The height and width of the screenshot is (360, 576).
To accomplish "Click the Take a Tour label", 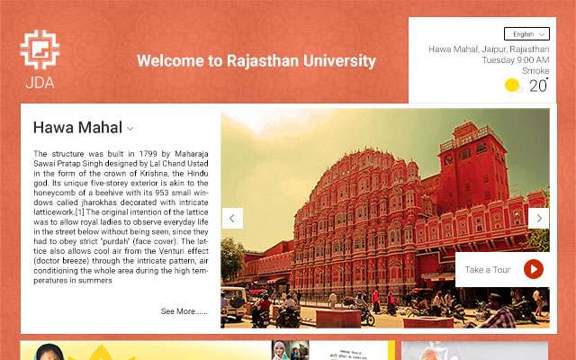I will click(488, 270).
